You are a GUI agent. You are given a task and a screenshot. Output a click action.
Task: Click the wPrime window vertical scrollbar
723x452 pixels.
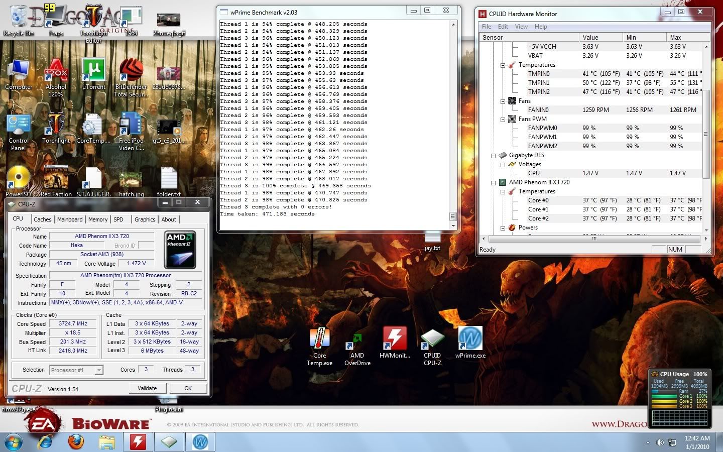453,121
